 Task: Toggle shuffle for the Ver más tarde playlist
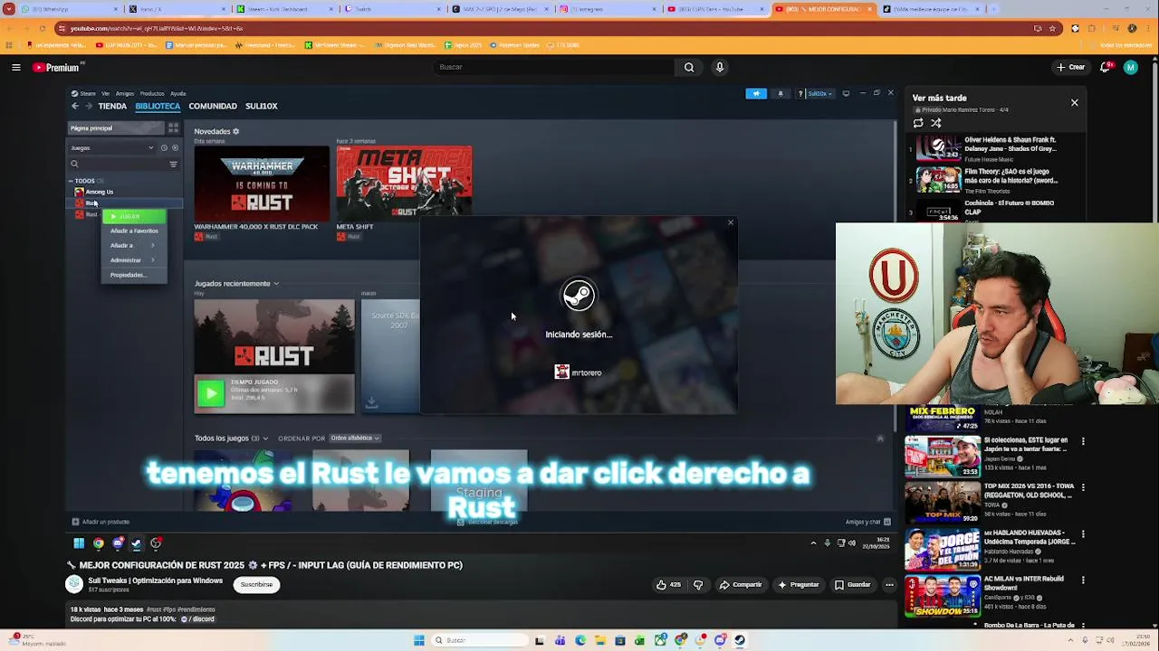(x=936, y=123)
